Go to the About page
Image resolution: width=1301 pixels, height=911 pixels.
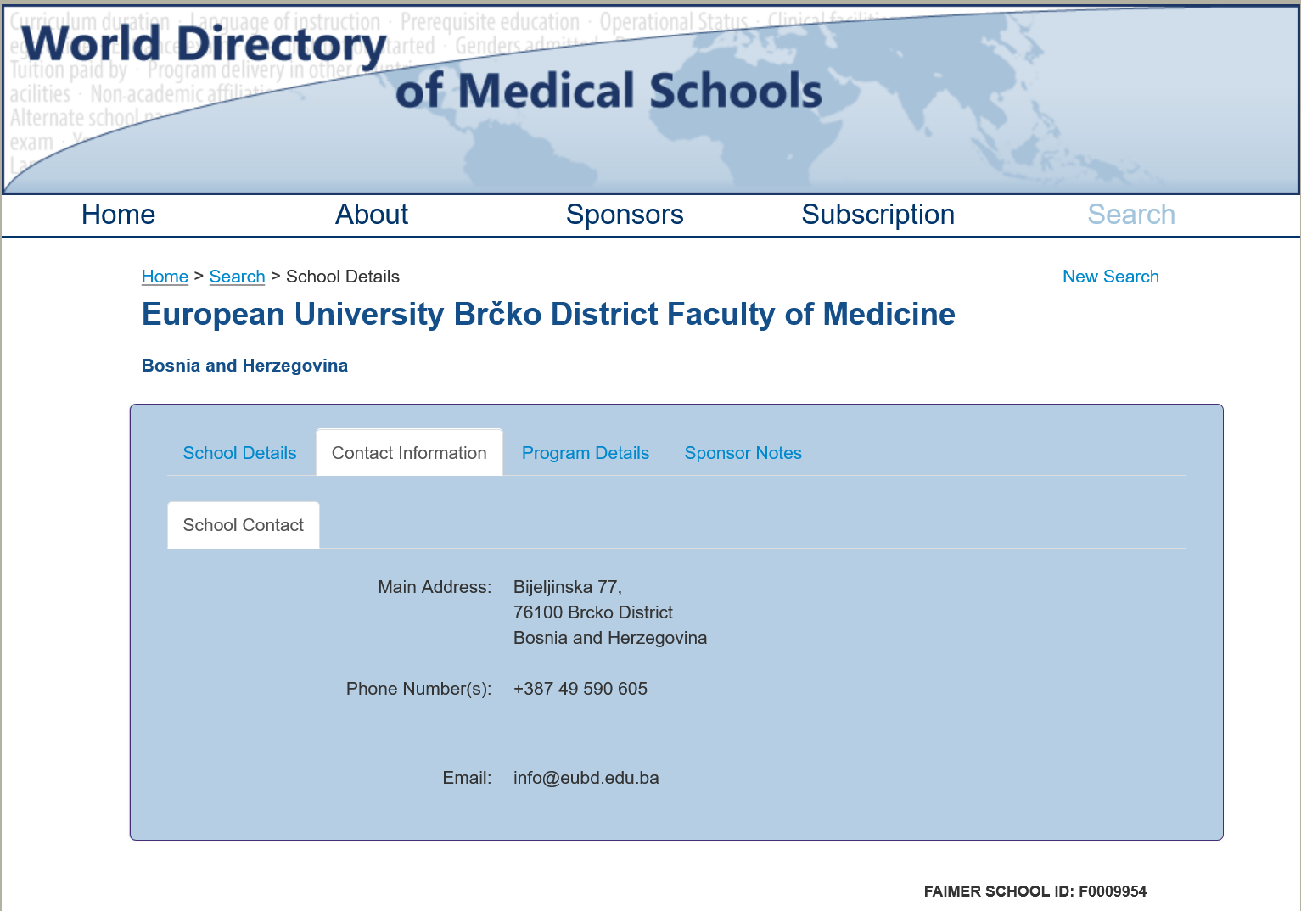pyautogui.click(x=372, y=215)
